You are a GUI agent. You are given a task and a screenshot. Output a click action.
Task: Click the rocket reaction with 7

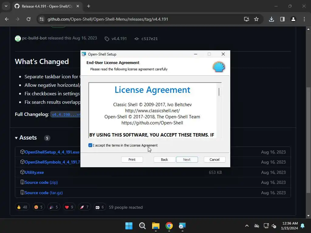(84, 207)
